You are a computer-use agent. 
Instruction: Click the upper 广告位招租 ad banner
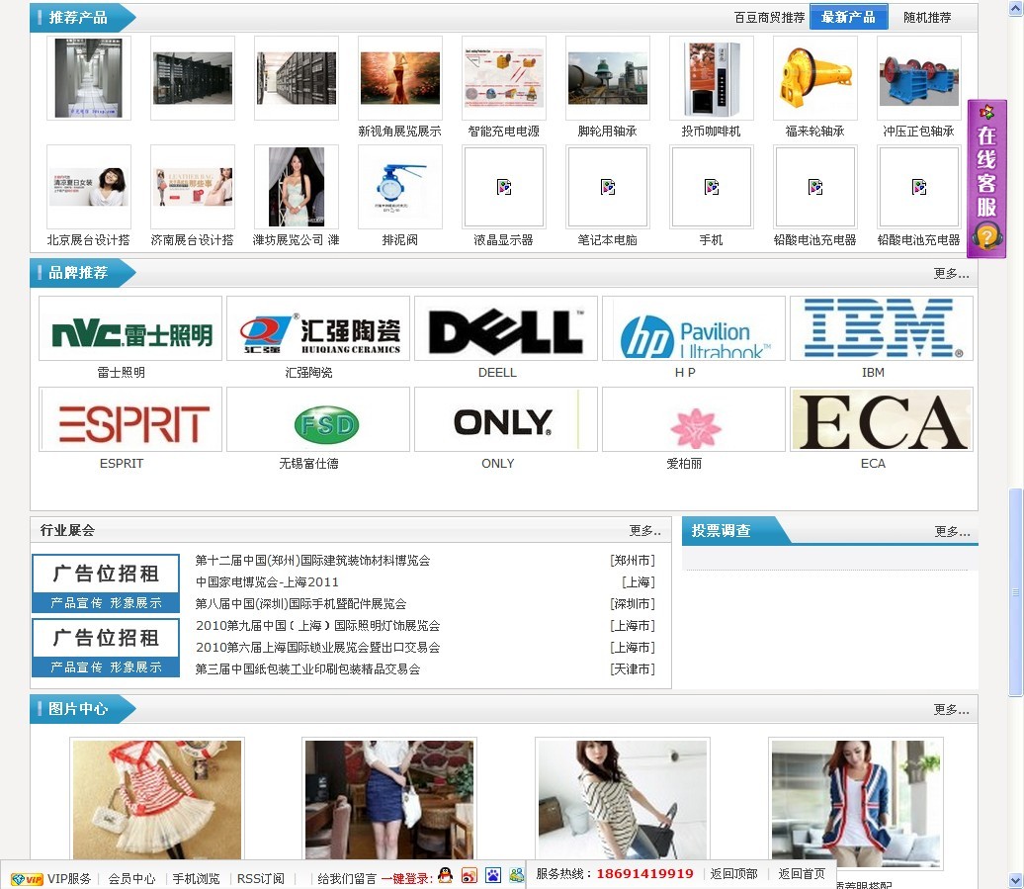pos(106,583)
